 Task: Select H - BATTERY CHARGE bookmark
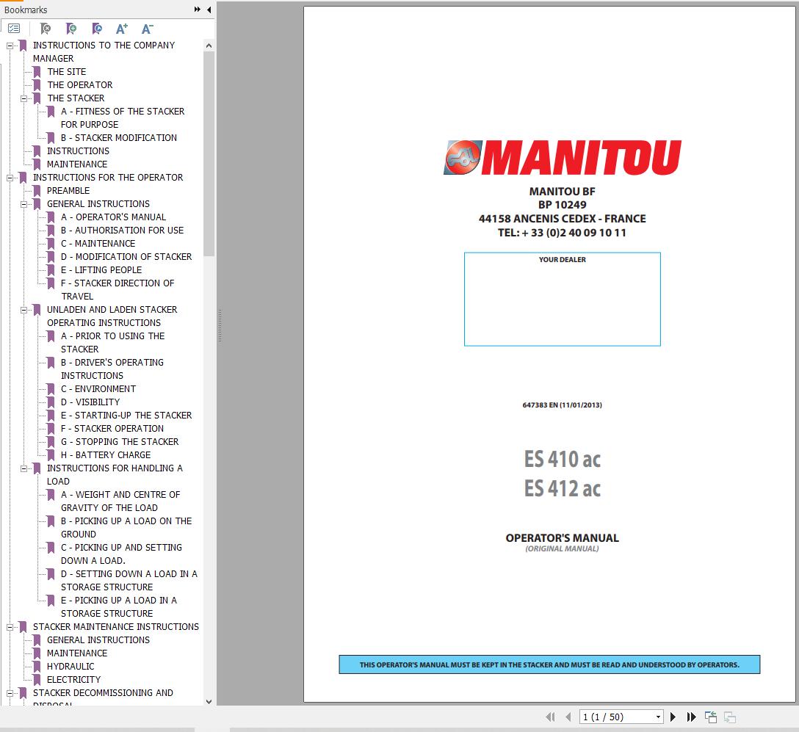[x=106, y=455]
